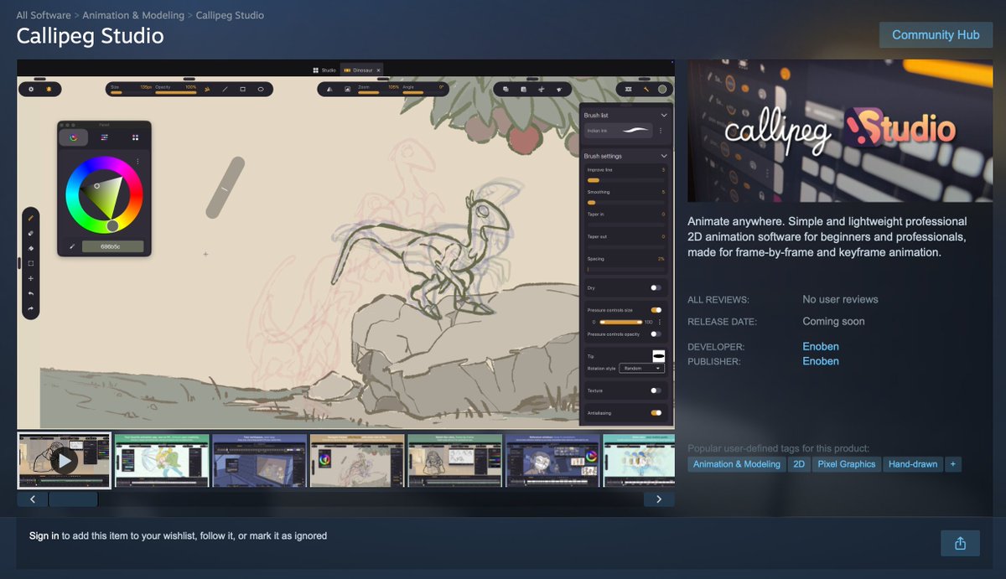Screen dimensions: 1006x579
Task: Collapse the Brush settings section
Action: click(664, 156)
